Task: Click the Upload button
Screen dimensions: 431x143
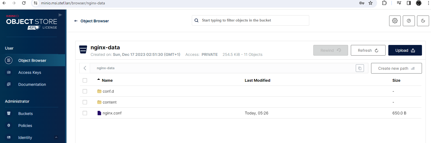Action: [x=405, y=50]
